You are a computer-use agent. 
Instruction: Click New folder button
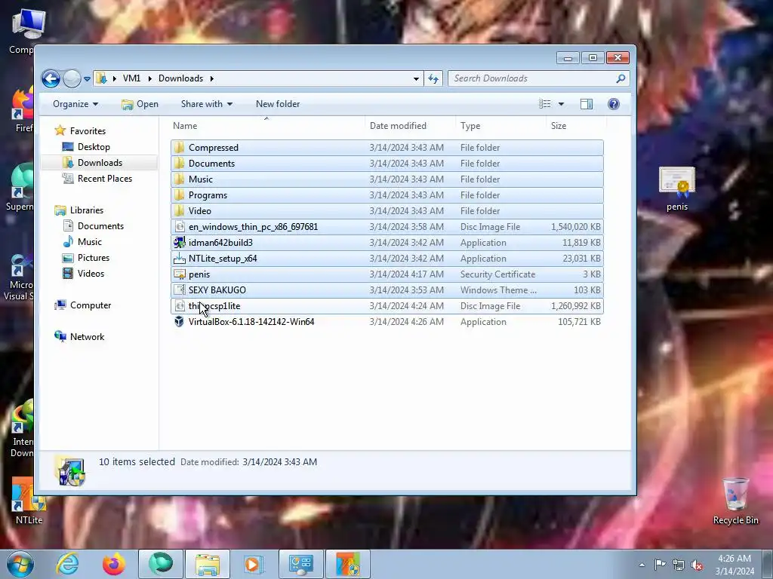[278, 104]
